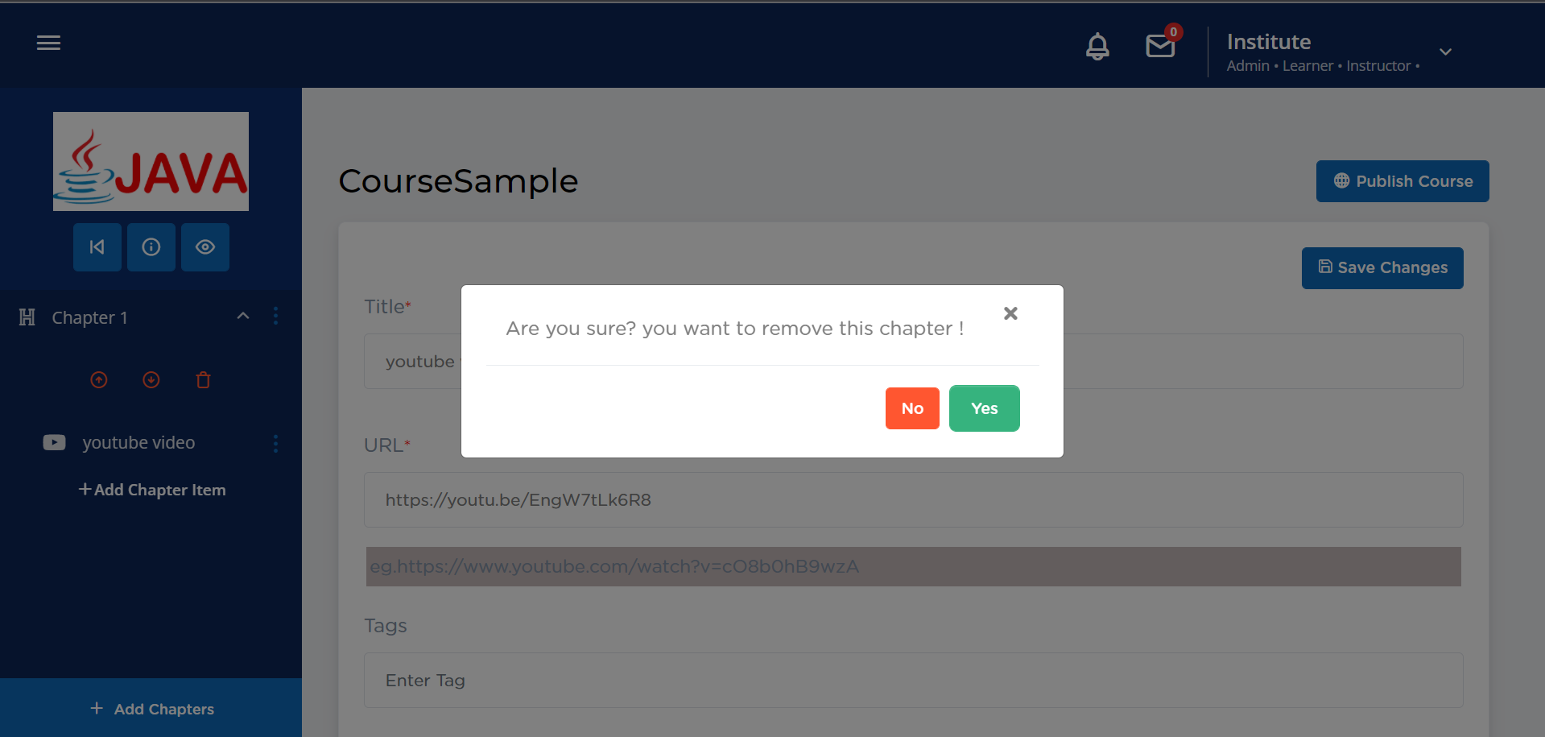The image size is (1545, 737).
Task: Open the hamburger navigation menu
Action: coord(48,43)
